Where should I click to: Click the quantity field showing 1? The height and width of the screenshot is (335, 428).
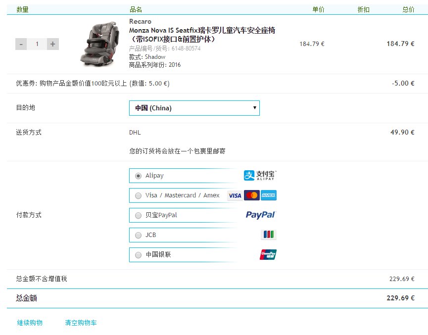(x=37, y=44)
